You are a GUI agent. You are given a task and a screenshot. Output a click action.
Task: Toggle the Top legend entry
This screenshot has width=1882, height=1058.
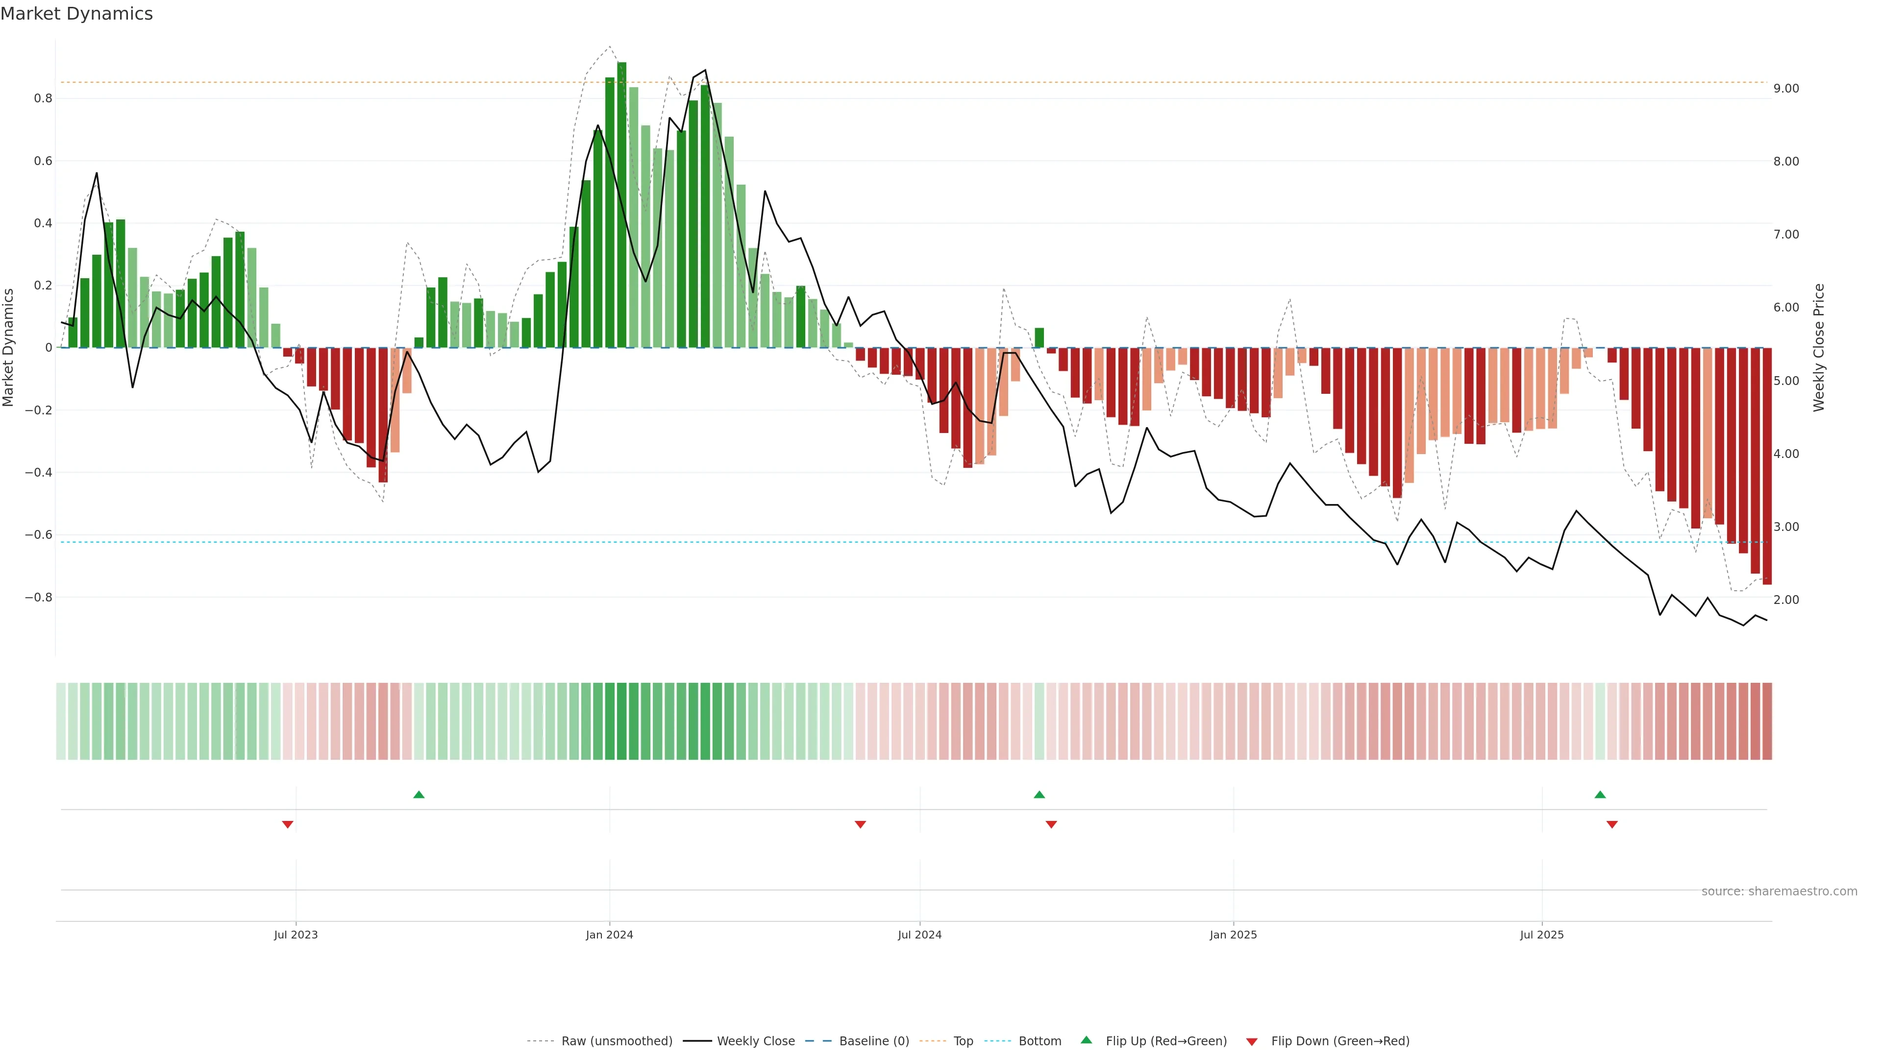pyautogui.click(x=963, y=1041)
